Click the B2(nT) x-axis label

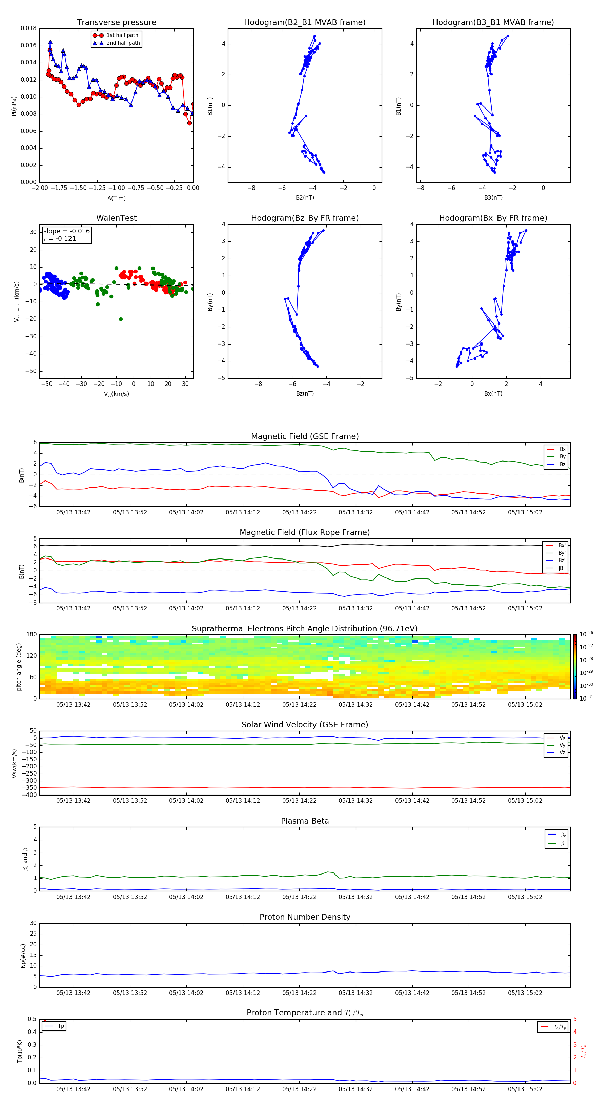[x=305, y=198]
